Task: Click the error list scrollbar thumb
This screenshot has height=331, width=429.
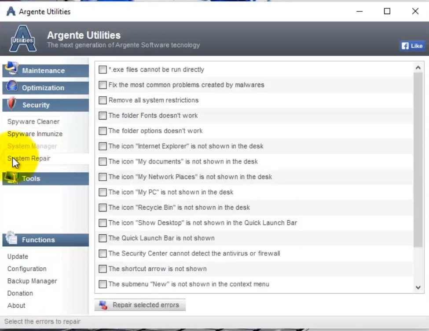Action: [418, 160]
